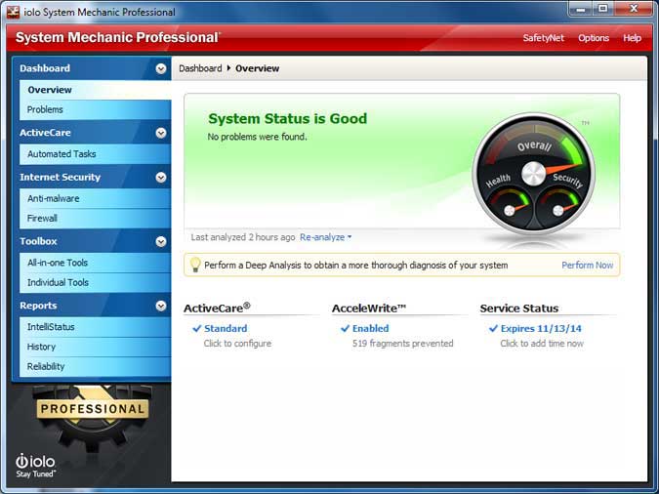The image size is (659, 494).
Task: Click the AcceleWrite Enabled link
Action: [x=370, y=328]
